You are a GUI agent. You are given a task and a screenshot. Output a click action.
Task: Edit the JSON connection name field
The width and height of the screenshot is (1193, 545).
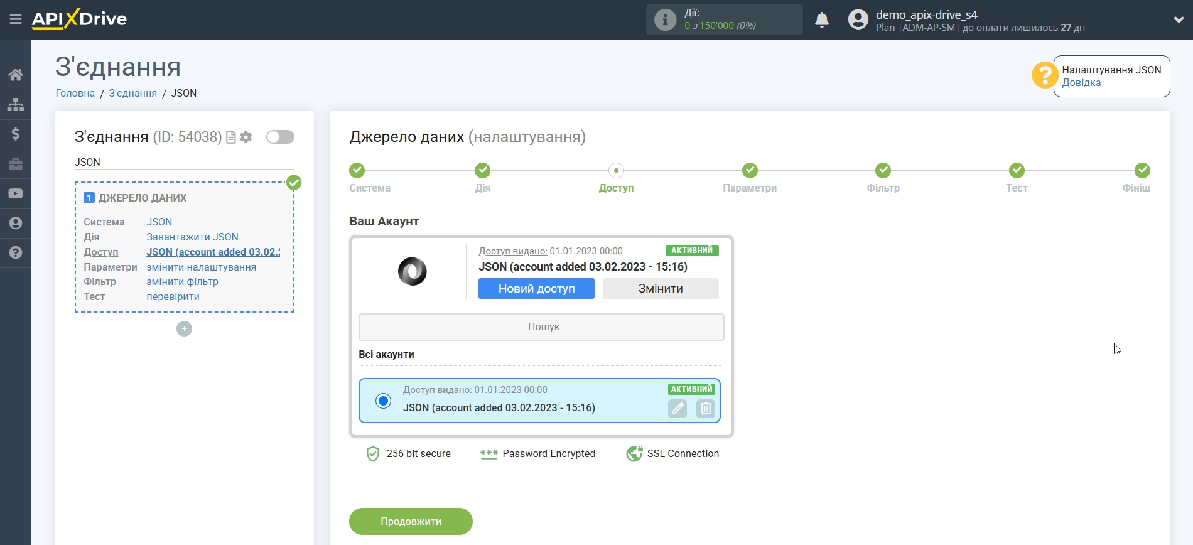184,162
